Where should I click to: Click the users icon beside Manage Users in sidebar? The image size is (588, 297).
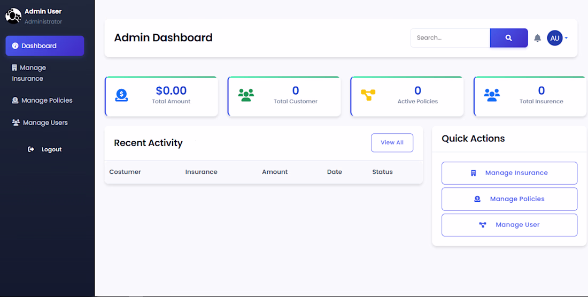16,123
